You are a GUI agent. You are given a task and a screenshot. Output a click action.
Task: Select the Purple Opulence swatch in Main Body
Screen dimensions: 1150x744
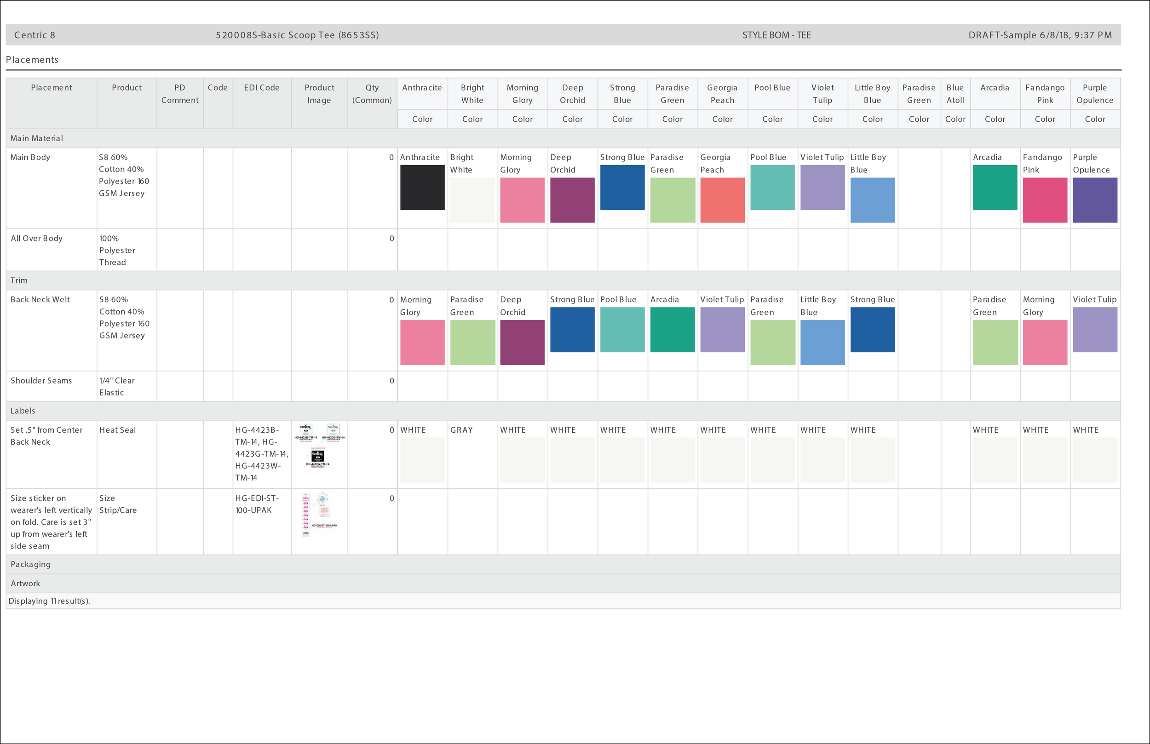pos(1094,200)
